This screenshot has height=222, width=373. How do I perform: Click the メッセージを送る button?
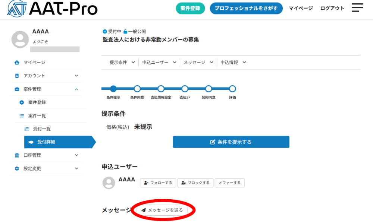[x=162, y=210]
